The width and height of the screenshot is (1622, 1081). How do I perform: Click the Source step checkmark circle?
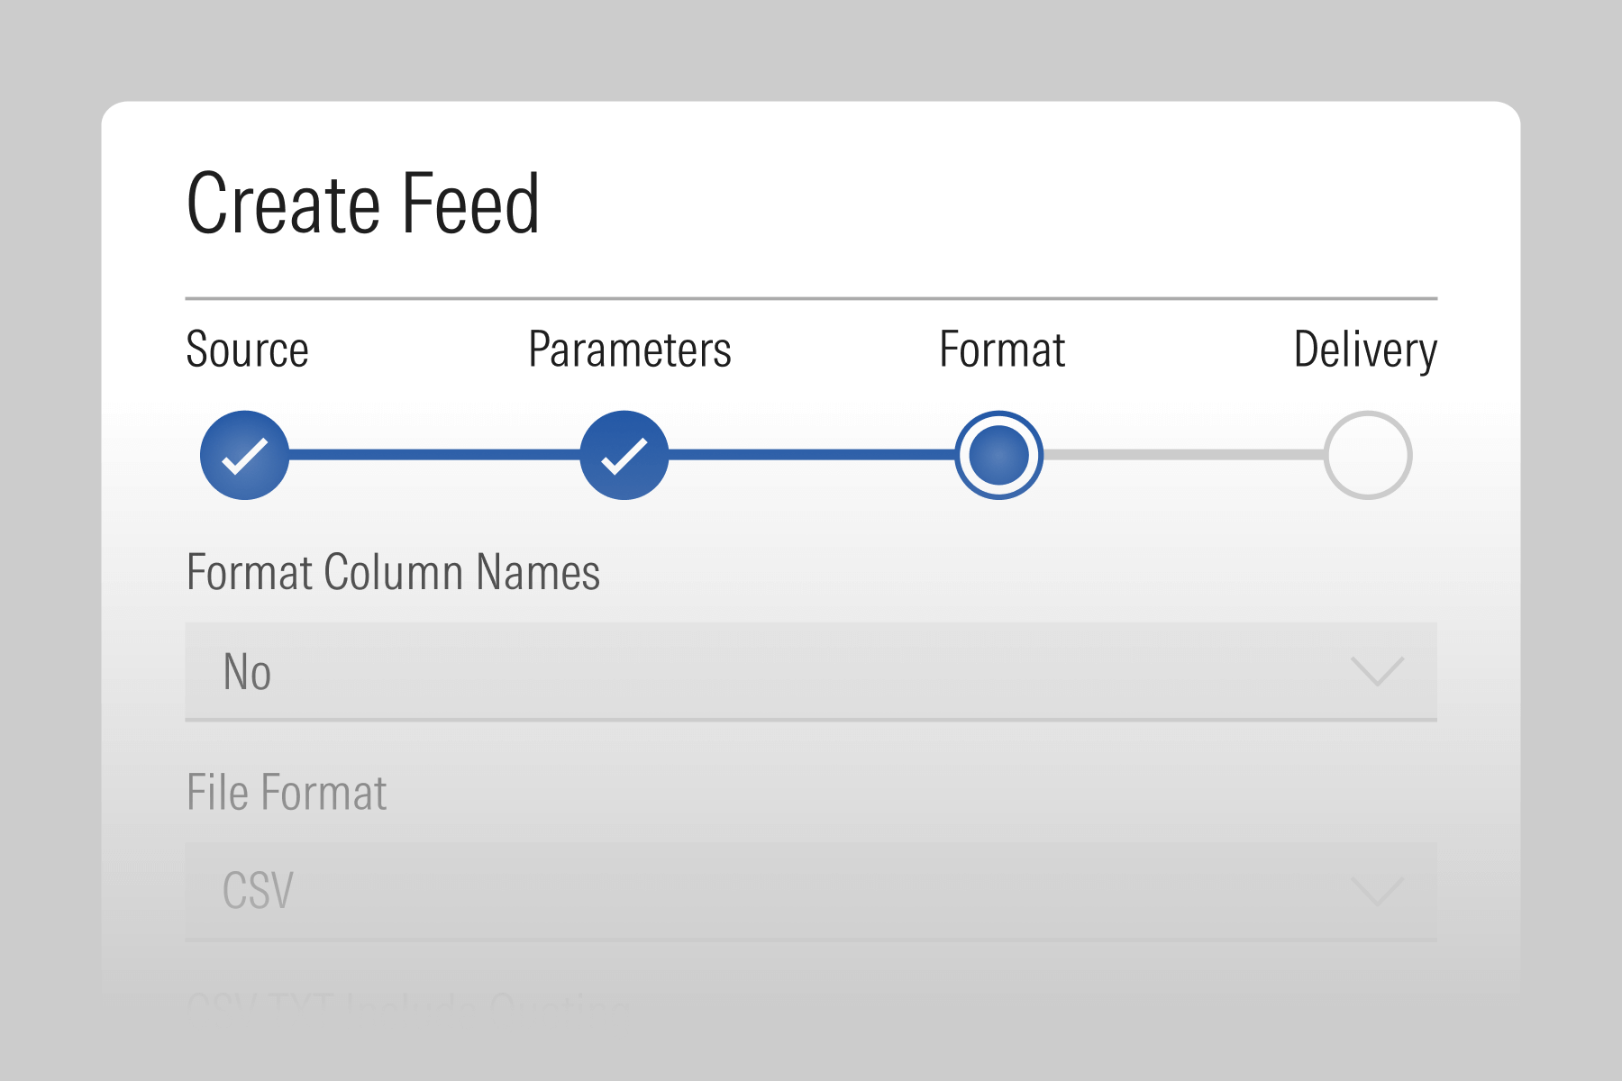point(244,455)
